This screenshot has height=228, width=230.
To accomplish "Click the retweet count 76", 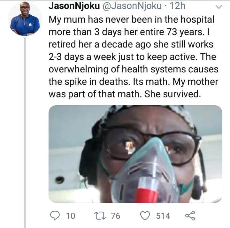I will tap(115, 216).
